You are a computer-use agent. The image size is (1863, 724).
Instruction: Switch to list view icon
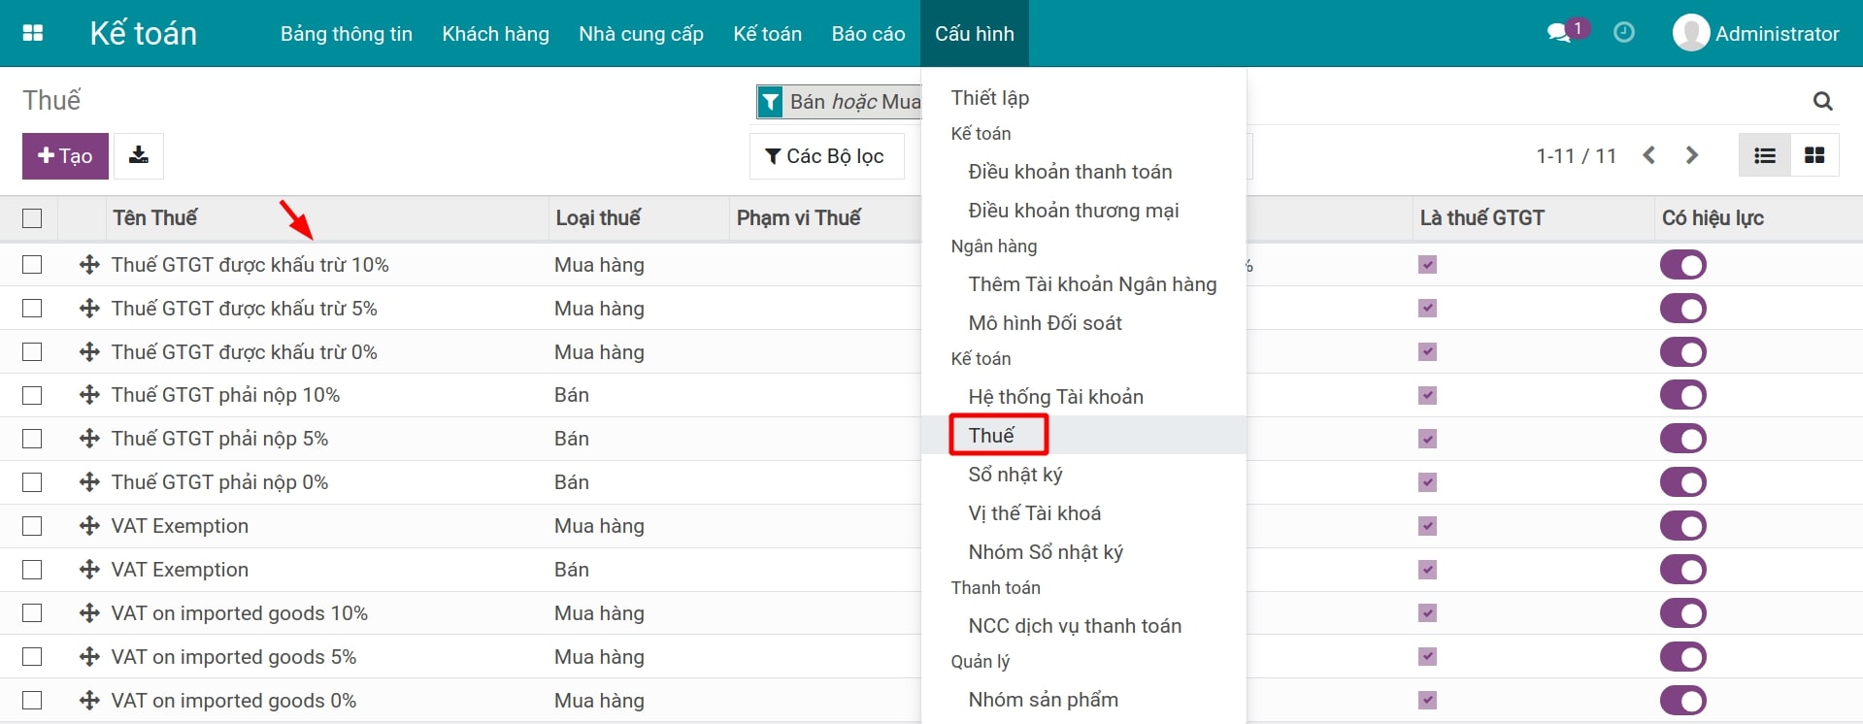(1764, 155)
